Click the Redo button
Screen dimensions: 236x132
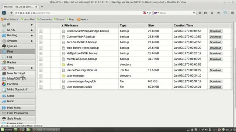pos(18,101)
